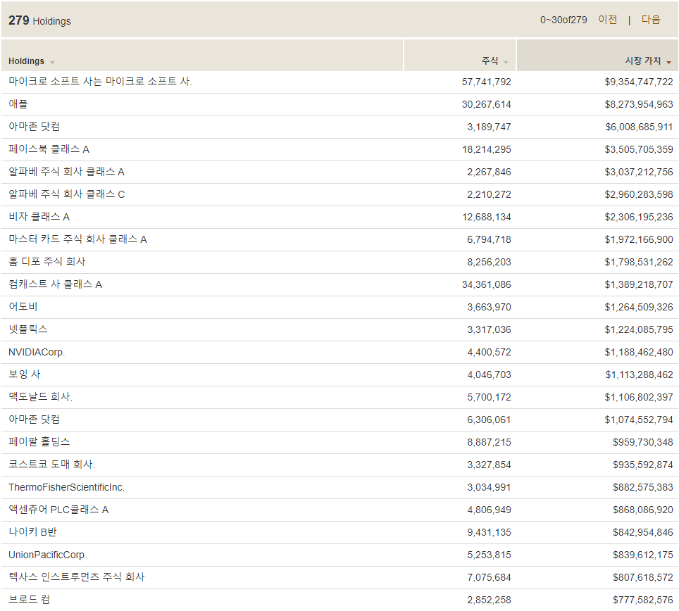Select the 나이키 B반 holding

point(32,532)
